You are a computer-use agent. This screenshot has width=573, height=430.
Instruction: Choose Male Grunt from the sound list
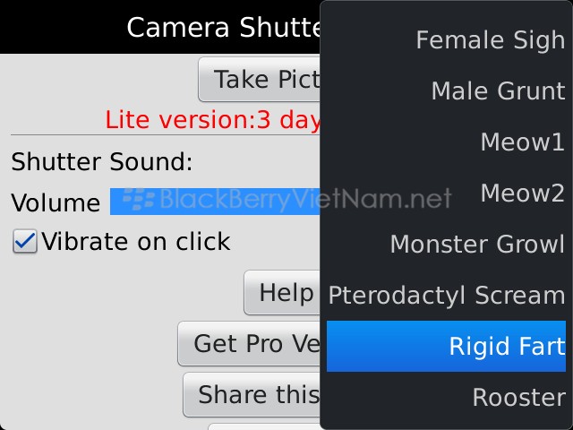coord(497,91)
